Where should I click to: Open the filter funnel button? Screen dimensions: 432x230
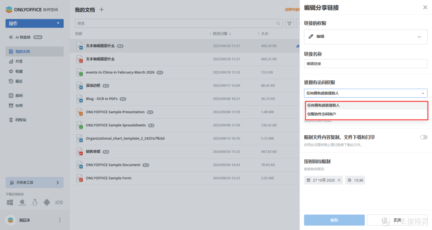click(289, 24)
